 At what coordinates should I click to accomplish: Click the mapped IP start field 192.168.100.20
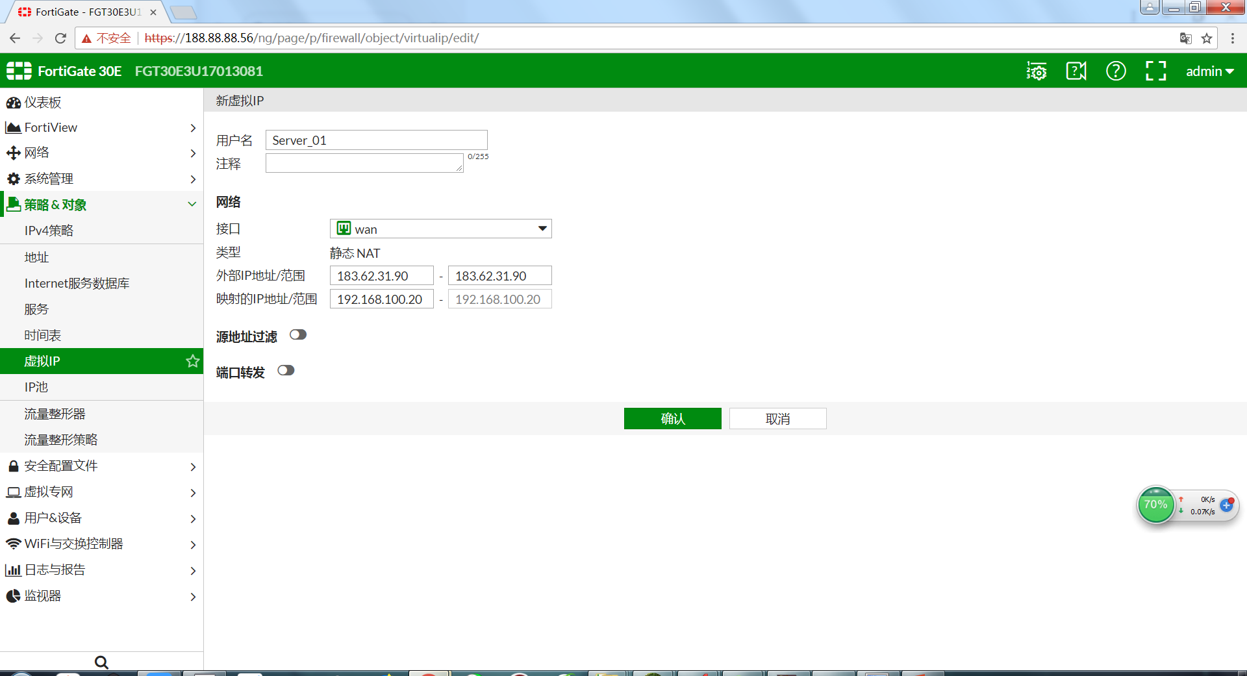381,299
